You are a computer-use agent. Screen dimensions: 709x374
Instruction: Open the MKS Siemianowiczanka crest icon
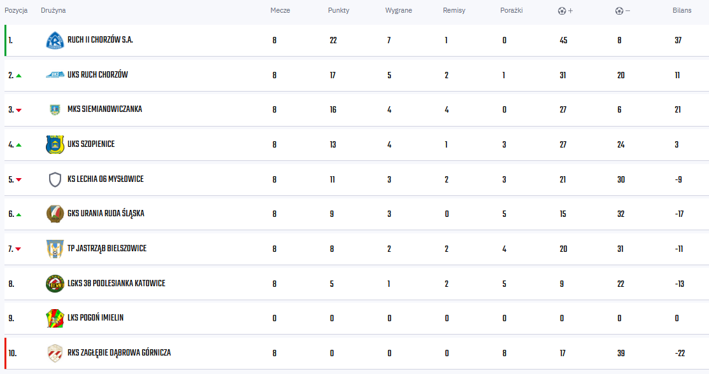pyautogui.click(x=55, y=110)
